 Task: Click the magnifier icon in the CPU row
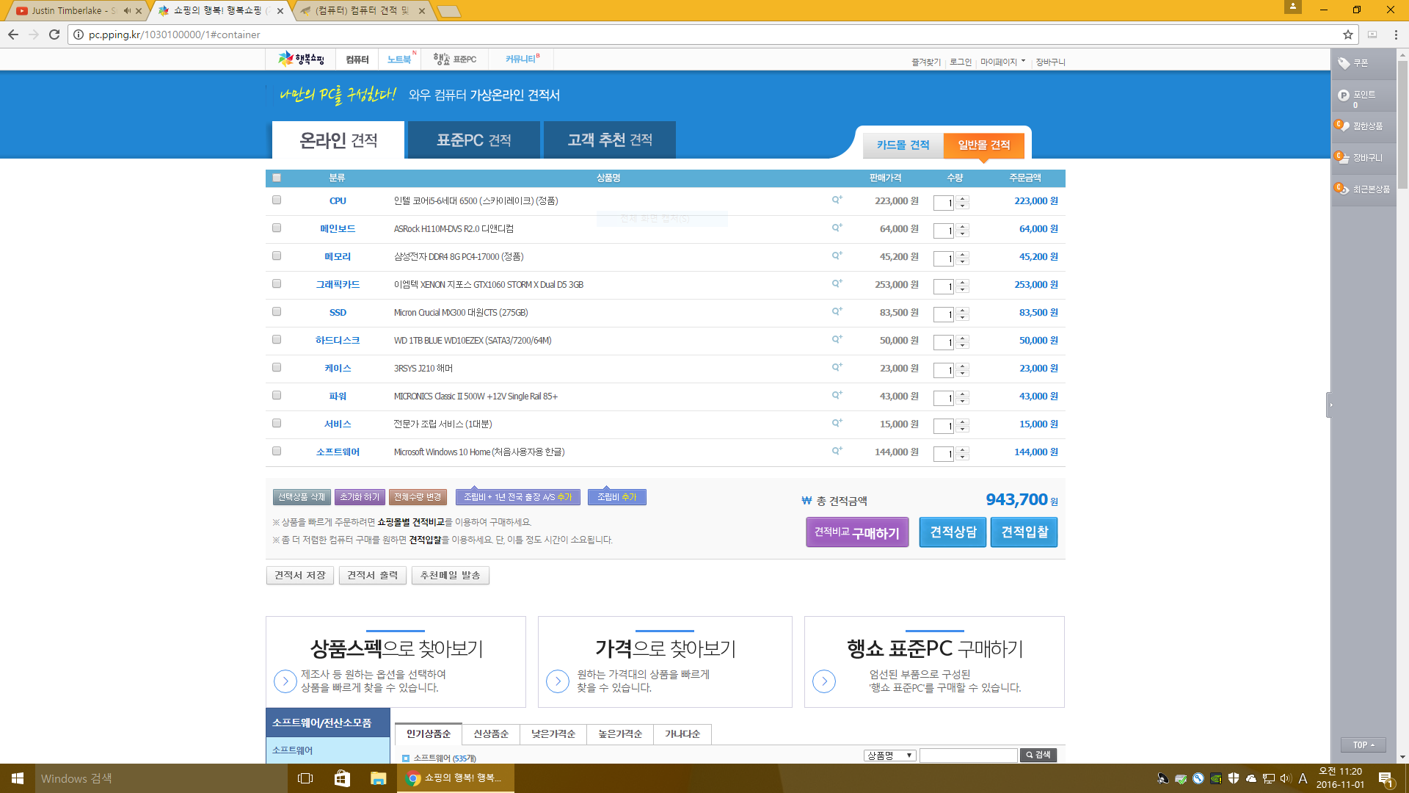(837, 200)
